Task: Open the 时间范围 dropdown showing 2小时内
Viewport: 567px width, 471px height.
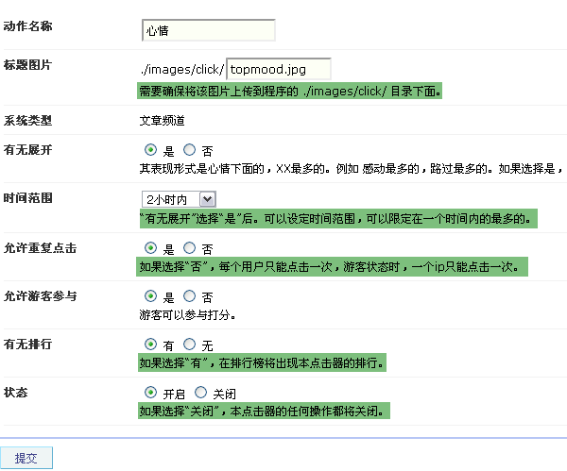Action: click(178, 199)
